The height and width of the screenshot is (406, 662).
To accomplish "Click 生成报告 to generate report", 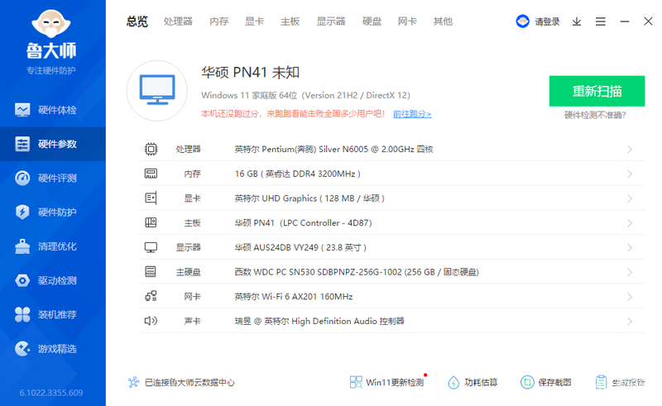I will pos(620,382).
